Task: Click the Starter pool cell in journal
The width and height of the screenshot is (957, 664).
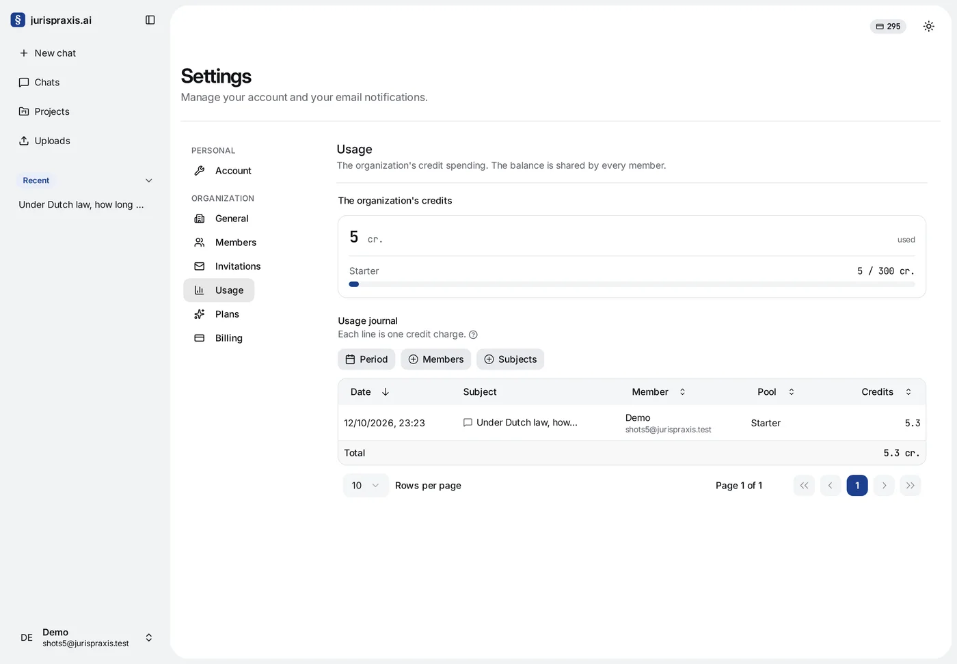Action: click(x=766, y=424)
